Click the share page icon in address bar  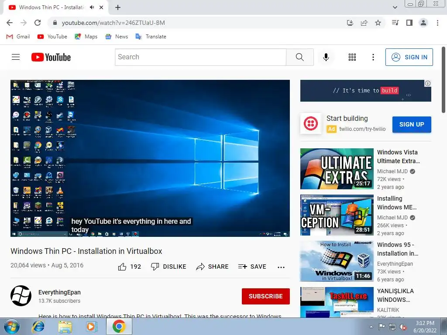point(364,23)
